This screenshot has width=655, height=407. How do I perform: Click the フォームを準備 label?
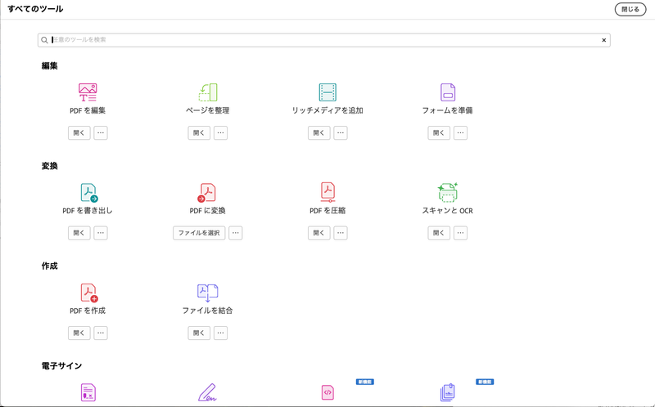pyautogui.click(x=447, y=110)
